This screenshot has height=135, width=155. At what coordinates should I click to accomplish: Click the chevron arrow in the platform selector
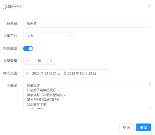(x=72, y=36)
